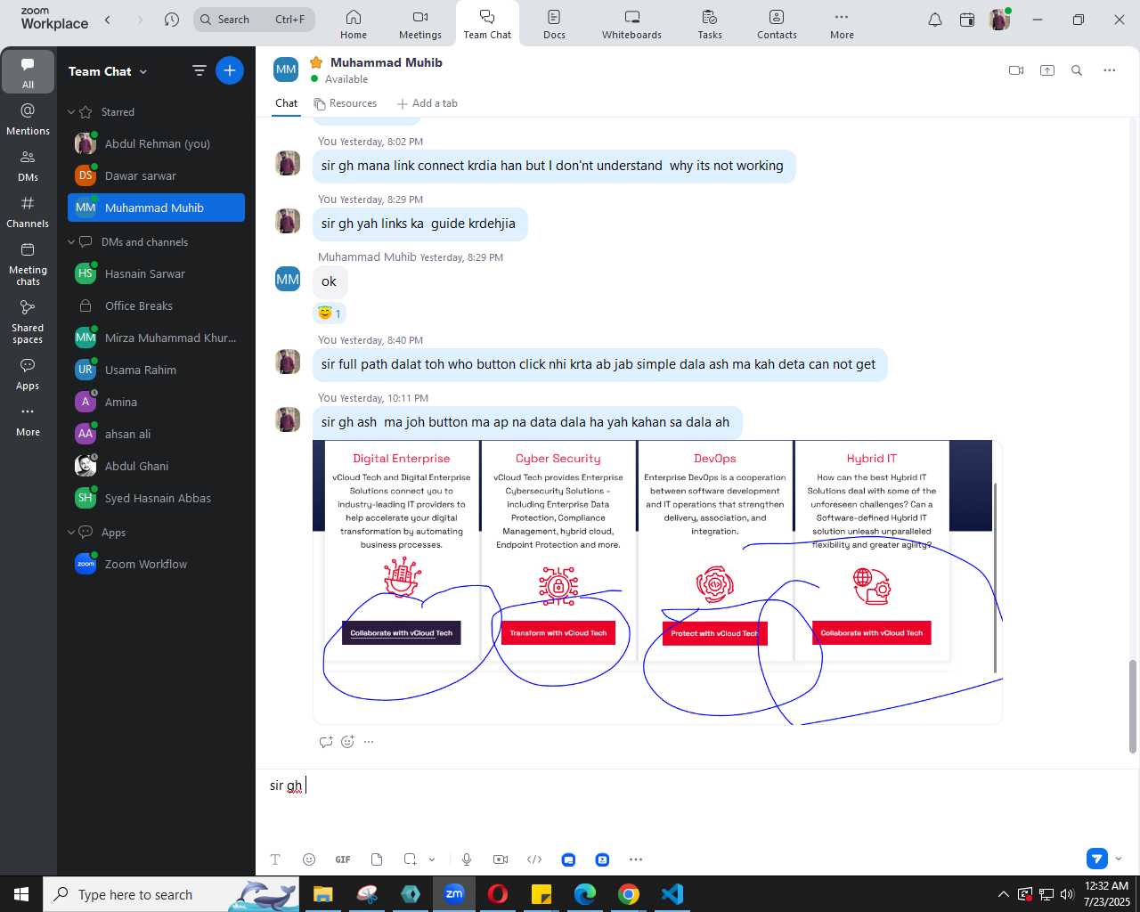Click the chat vertical scrollbar
This screenshot has height=912, width=1140.
point(1133,706)
